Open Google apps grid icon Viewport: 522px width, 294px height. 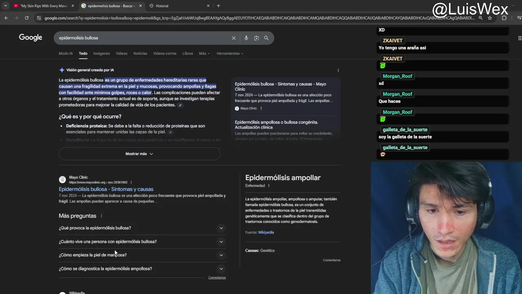(520, 38)
